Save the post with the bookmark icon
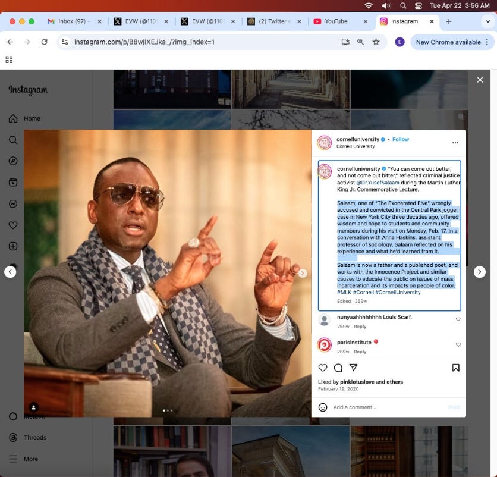497x477 pixels. (456, 368)
